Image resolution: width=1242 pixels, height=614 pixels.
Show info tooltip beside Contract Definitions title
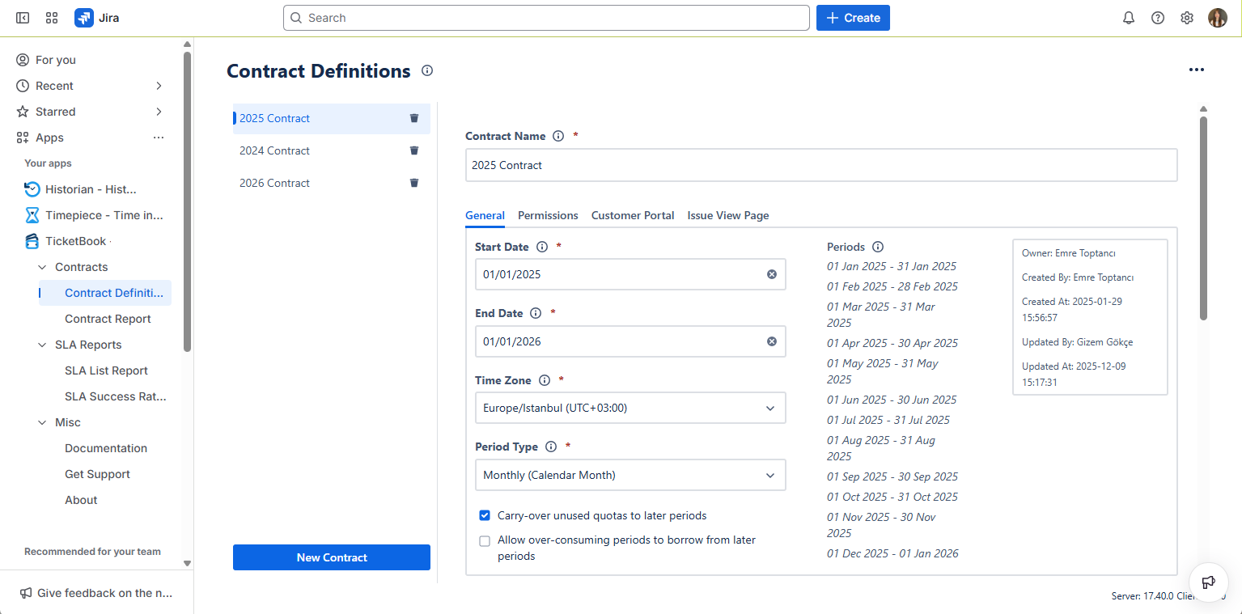click(427, 71)
